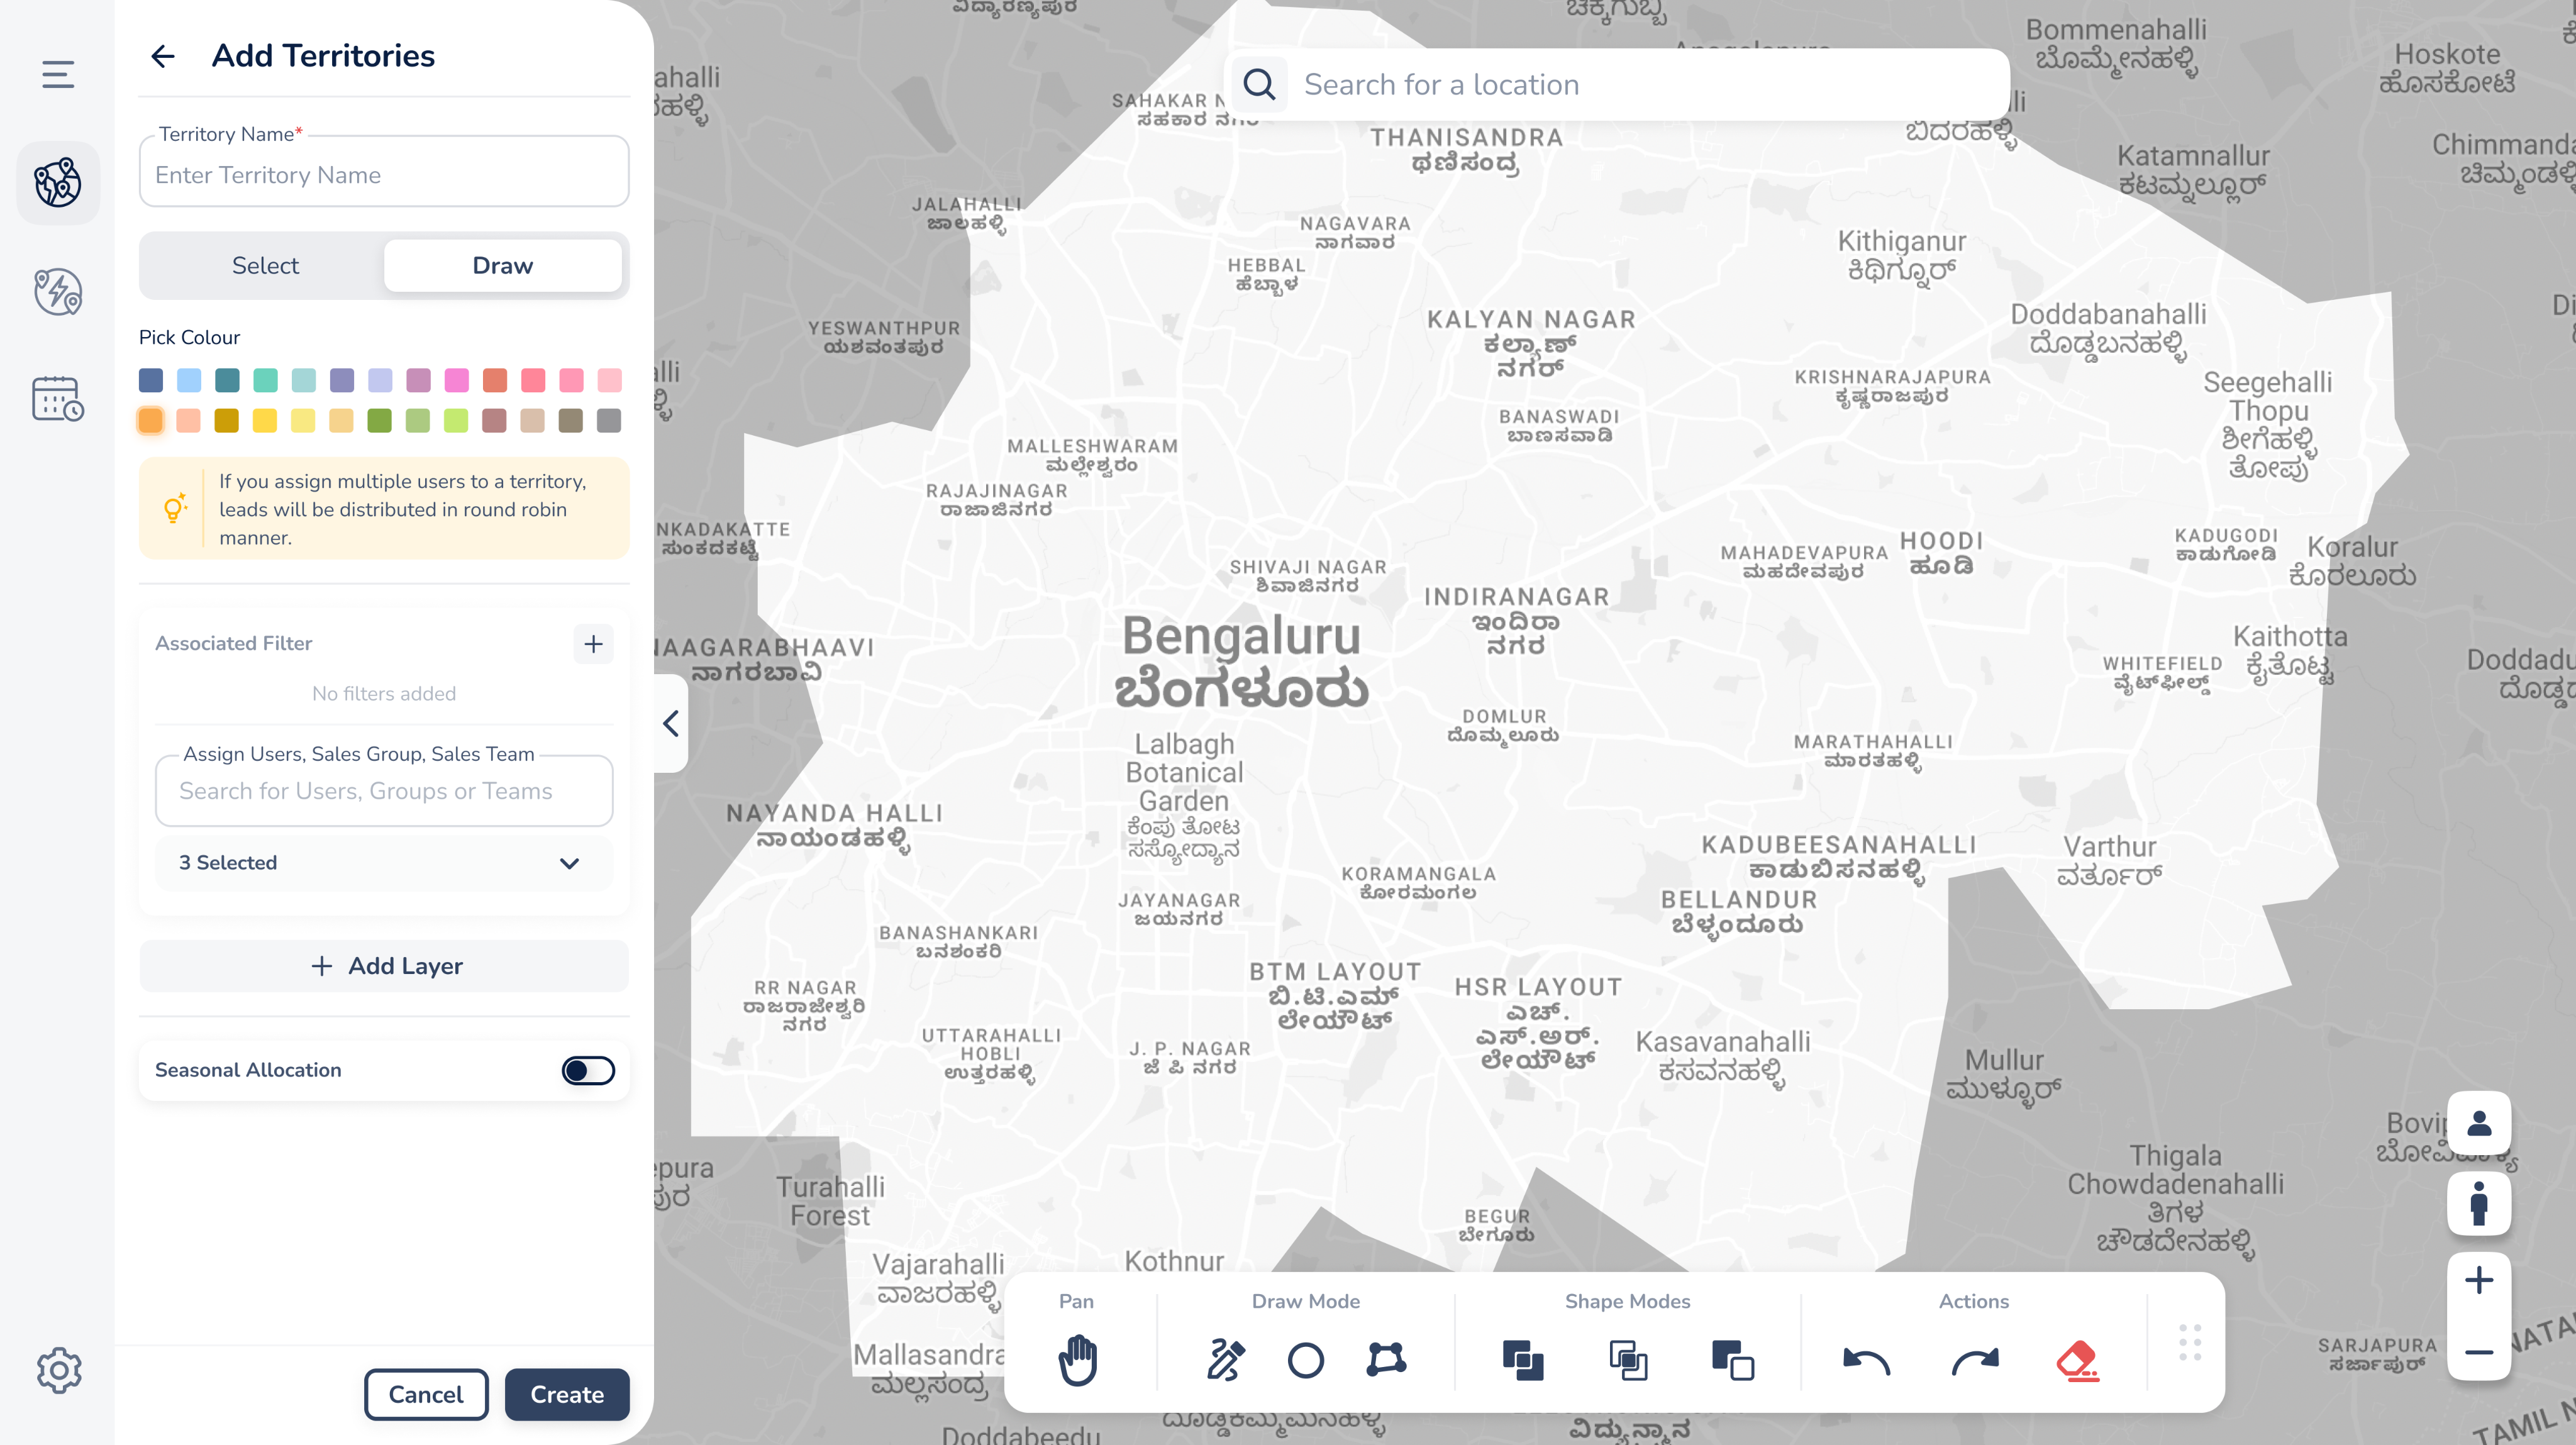Select the Pan hand tool
This screenshot has width=2576, height=1445.
(x=1077, y=1359)
